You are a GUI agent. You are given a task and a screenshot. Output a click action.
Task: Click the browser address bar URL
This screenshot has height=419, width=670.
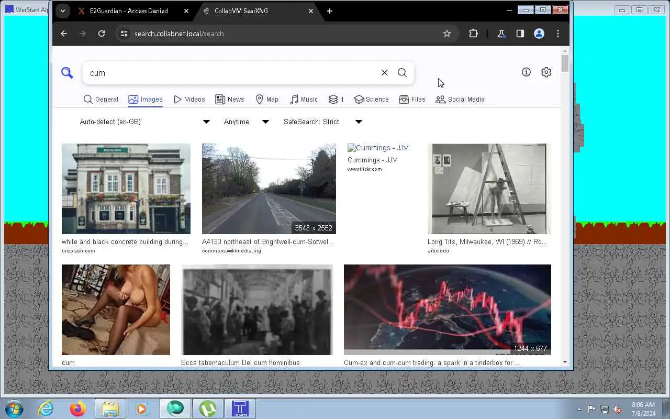pyautogui.click(x=179, y=34)
